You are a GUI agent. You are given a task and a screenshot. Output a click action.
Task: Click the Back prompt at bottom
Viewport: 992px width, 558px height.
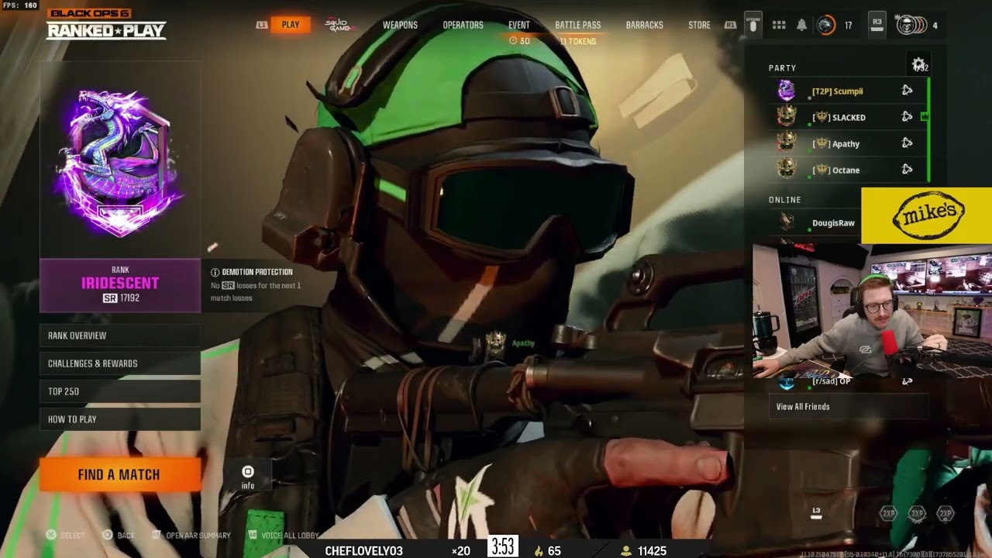[119, 536]
